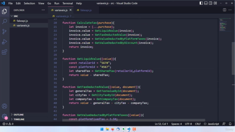Open the Edit menu

click(18, 3)
